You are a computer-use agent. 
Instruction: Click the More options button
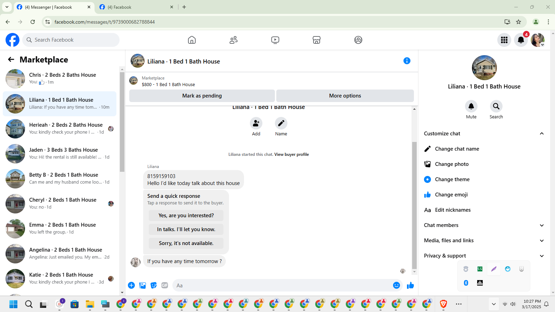(x=345, y=96)
